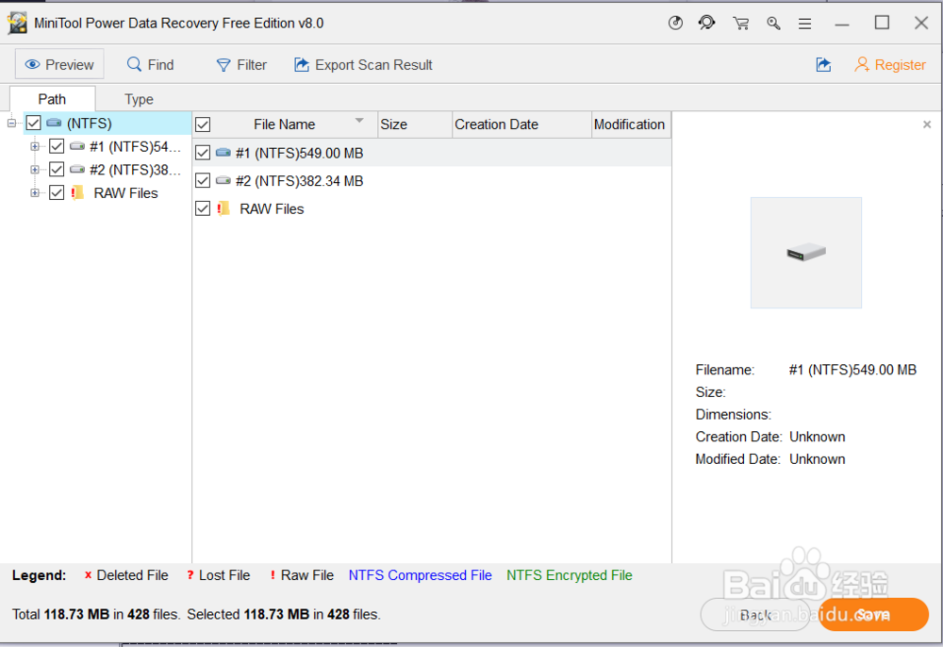
Task: Click Export Scan Result
Action: [x=363, y=64]
